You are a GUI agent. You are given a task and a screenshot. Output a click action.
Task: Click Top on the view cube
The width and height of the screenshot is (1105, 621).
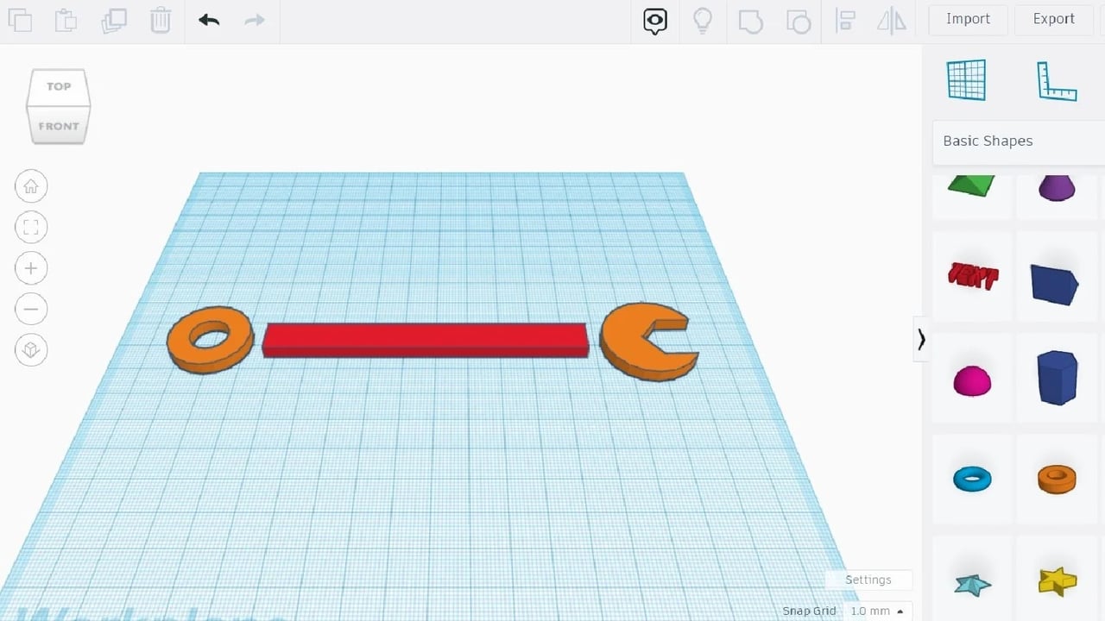coord(58,85)
